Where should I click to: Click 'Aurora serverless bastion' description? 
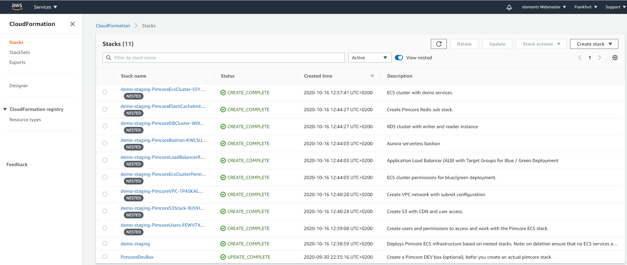pyautogui.click(x=413, y=143)
